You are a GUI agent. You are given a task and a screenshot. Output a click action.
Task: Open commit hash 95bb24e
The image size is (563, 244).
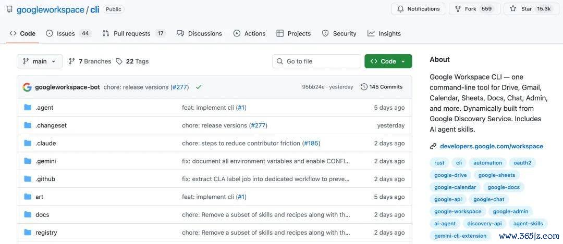(313, 87)
